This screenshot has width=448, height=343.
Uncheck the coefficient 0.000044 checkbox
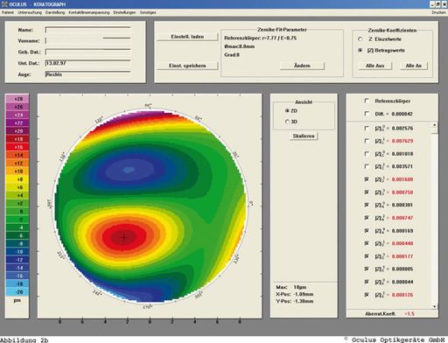point(367,282)
